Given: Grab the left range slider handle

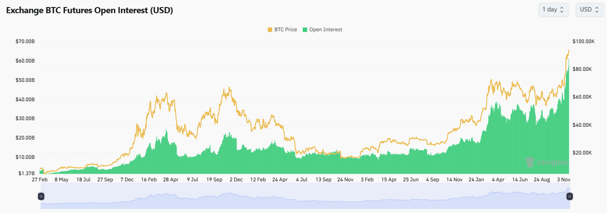Looking at the screenshot, I should [41, 196].
